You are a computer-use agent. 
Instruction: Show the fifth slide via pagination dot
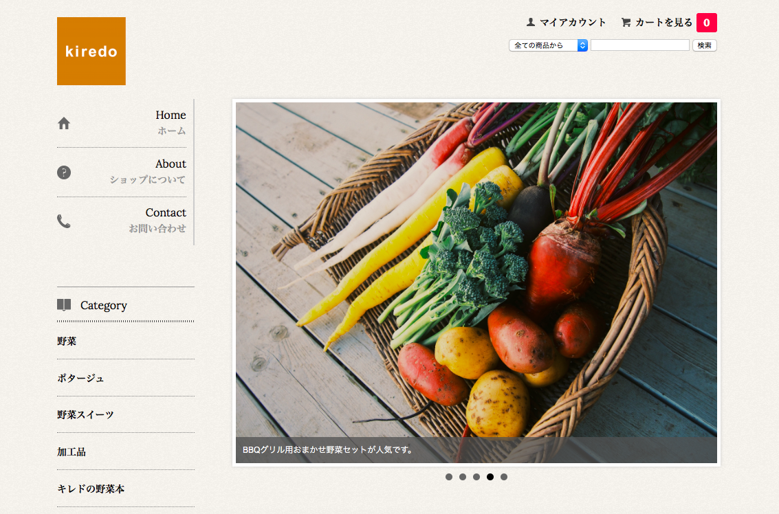pos(504,477)
